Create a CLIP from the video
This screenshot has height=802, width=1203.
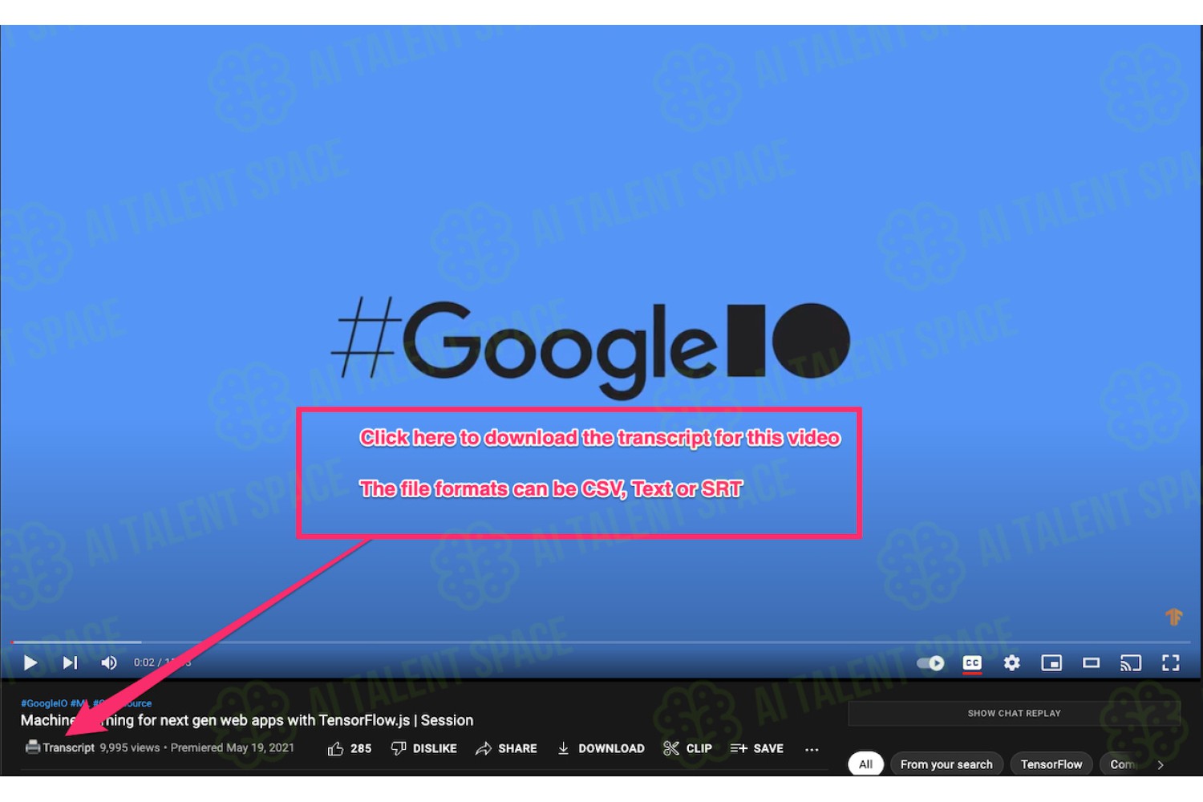click(687, 748)
